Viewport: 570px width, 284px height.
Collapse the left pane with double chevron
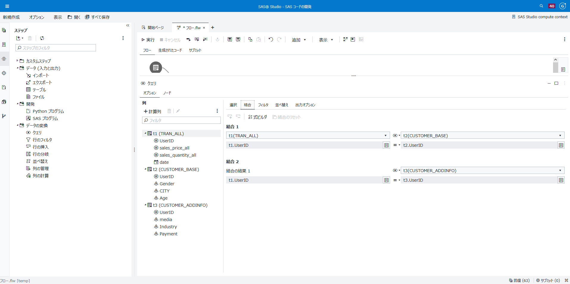tap(128, 25)
